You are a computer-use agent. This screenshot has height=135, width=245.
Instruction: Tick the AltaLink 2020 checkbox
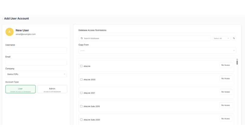click(81, 80)
